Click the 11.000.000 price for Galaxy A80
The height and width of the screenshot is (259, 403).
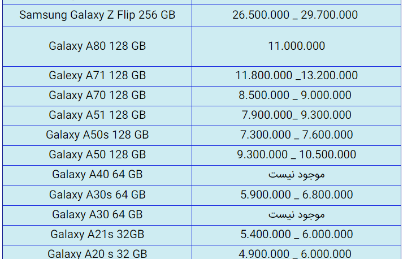click(x=296, y=46)
